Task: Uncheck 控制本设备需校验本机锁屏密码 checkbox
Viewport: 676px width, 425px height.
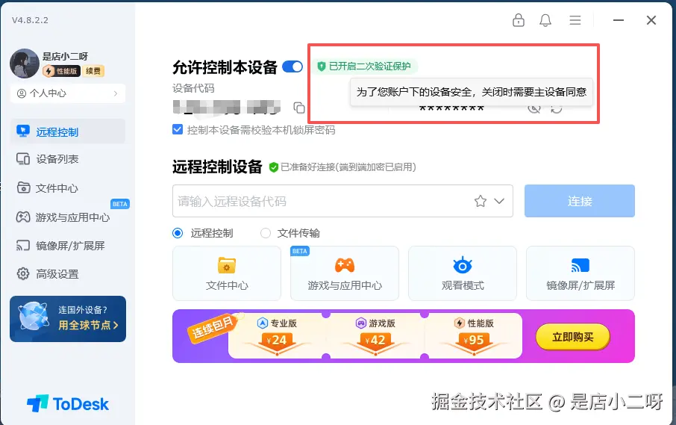Action: (178, 129)
